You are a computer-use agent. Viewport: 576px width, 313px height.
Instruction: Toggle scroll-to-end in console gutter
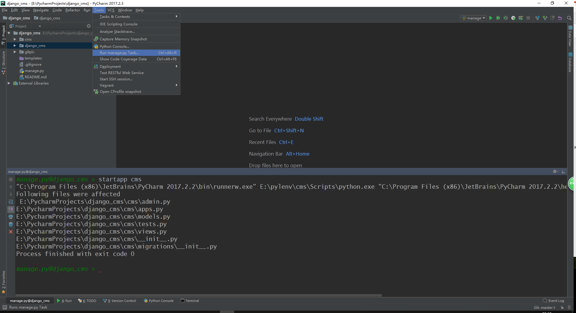point(11,209)
